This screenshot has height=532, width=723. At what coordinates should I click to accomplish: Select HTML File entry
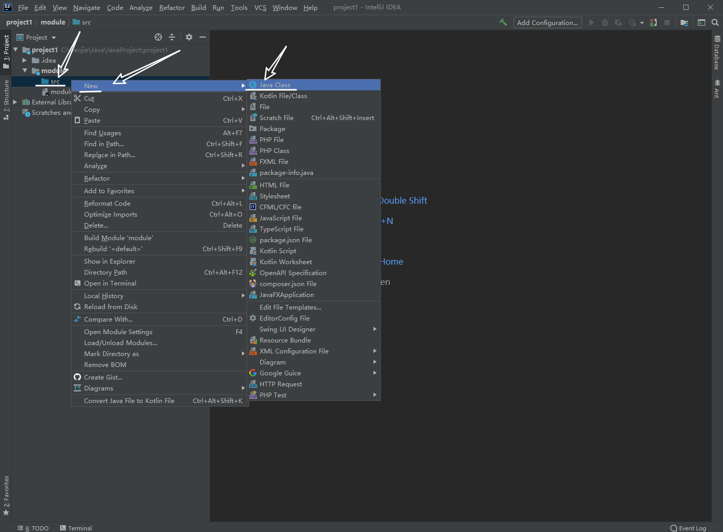(x=313, y=185)
